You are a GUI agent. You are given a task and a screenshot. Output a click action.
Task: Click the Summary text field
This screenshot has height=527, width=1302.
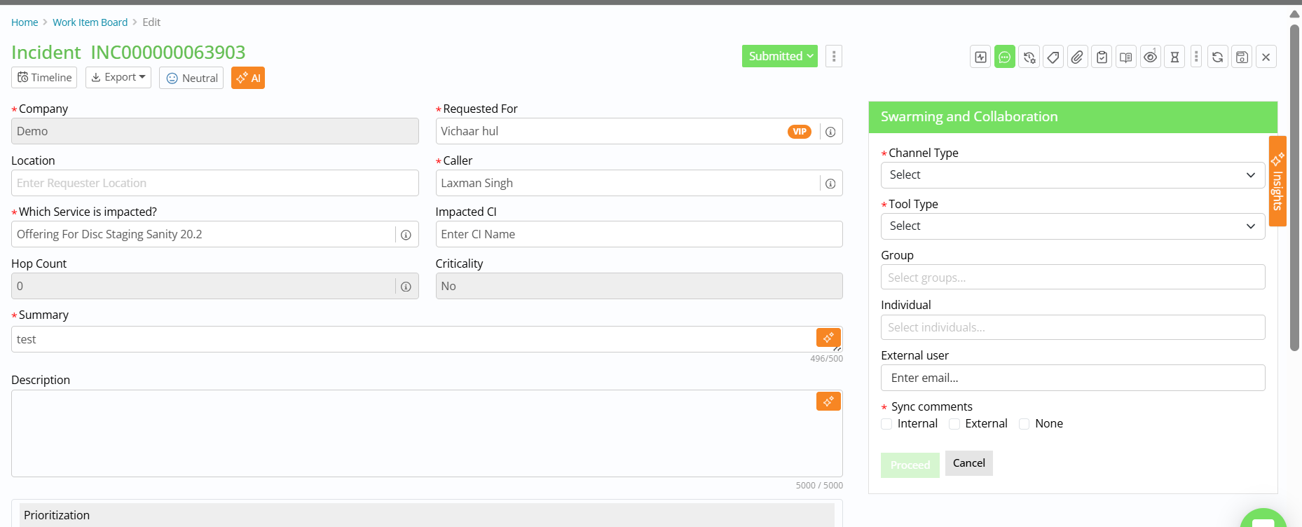coord(427,339)
